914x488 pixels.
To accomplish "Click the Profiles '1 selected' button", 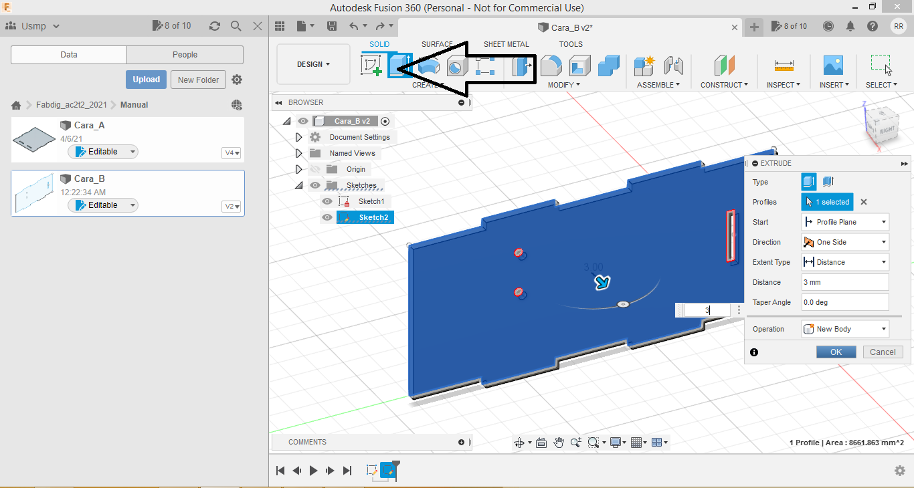I will 827,202.
